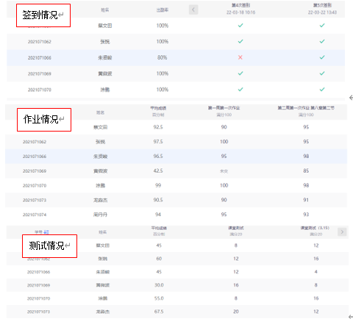Image resolution: width=353 pixels, height=327 pixels.
Task: Click the red X for student 2021071066
Action: pos(240,57)
